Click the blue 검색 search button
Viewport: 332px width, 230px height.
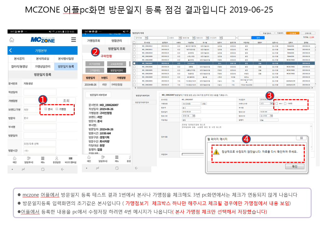[258, 38]
